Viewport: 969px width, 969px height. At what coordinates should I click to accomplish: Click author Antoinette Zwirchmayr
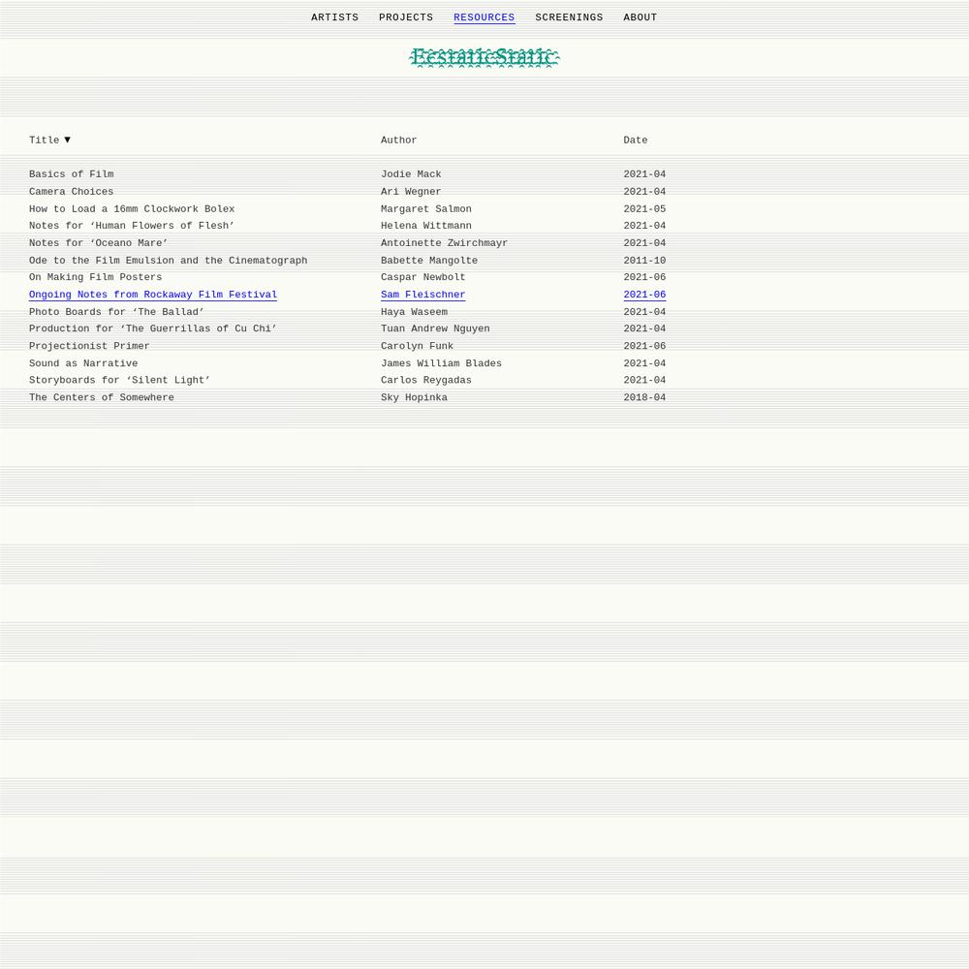point(444,243)
